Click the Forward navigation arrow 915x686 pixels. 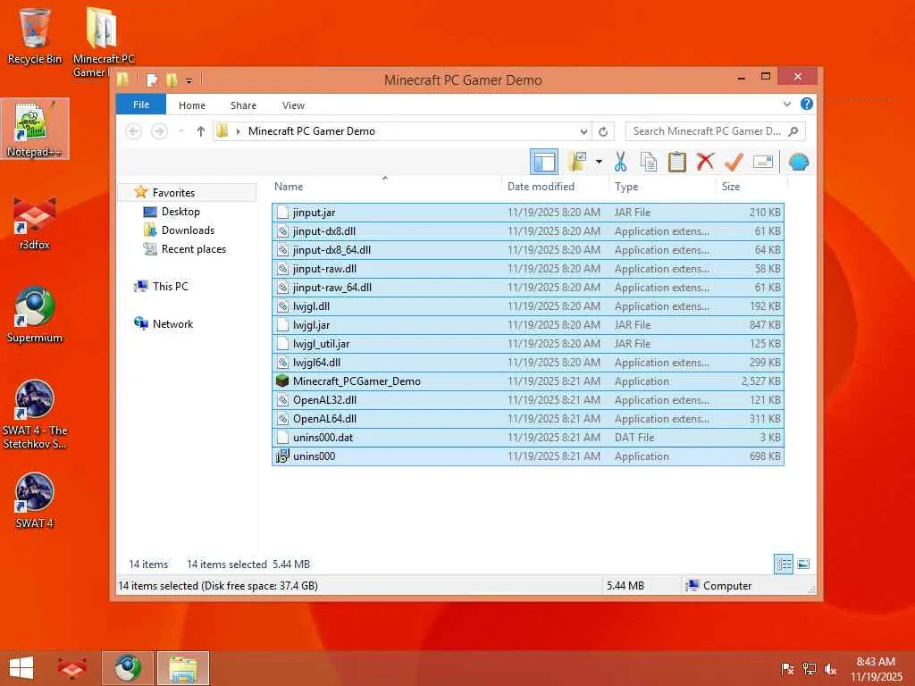pos(159,131)
